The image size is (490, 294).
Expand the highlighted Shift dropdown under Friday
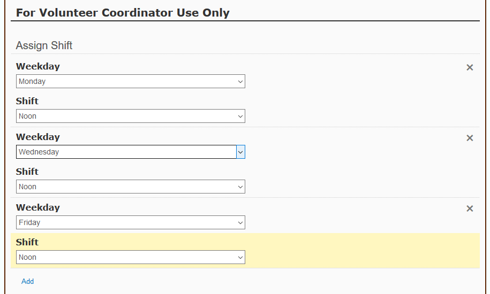(x=130, y=257)
